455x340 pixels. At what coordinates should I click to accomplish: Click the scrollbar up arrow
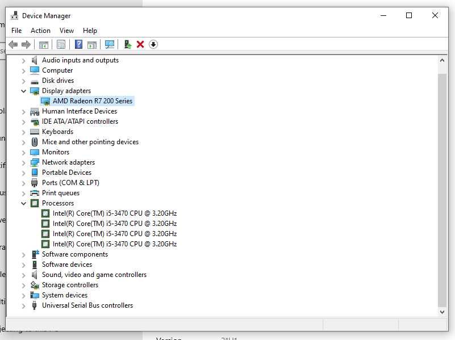(442, 60)
